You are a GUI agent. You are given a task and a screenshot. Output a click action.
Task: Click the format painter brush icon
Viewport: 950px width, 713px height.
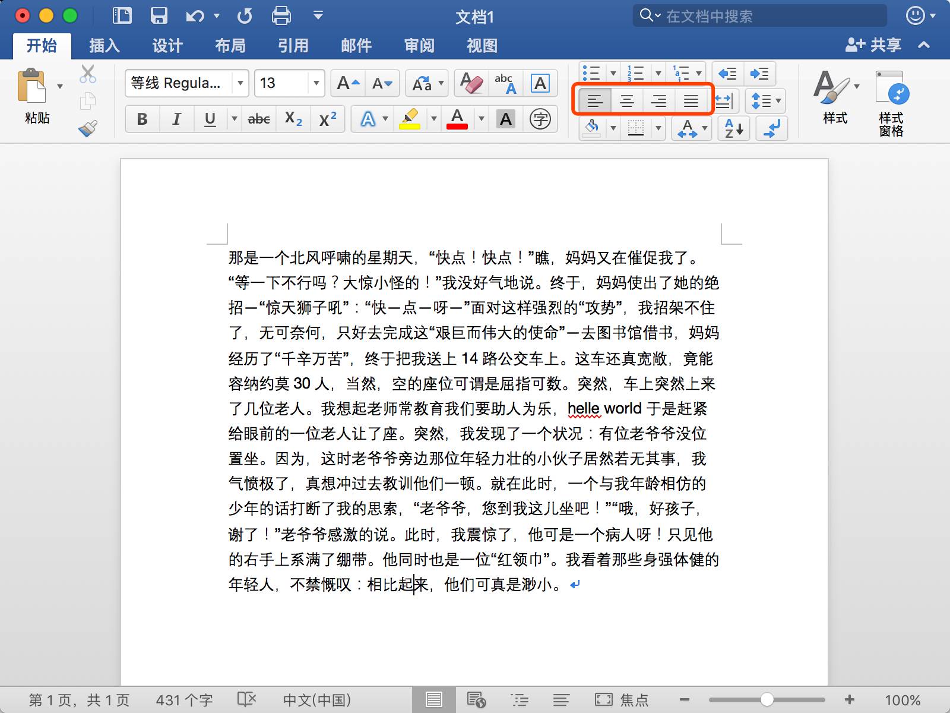pyautogui.click(x=88, y=128)
